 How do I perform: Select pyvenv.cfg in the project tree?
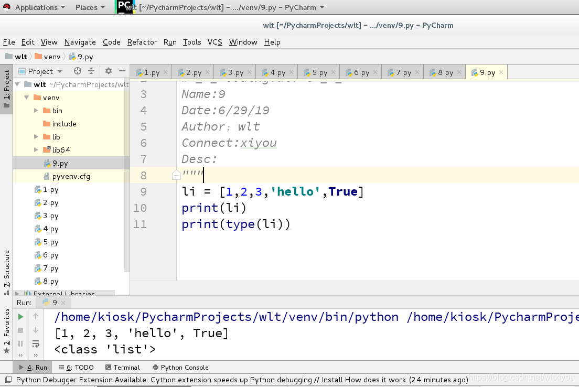pos(71,176)
